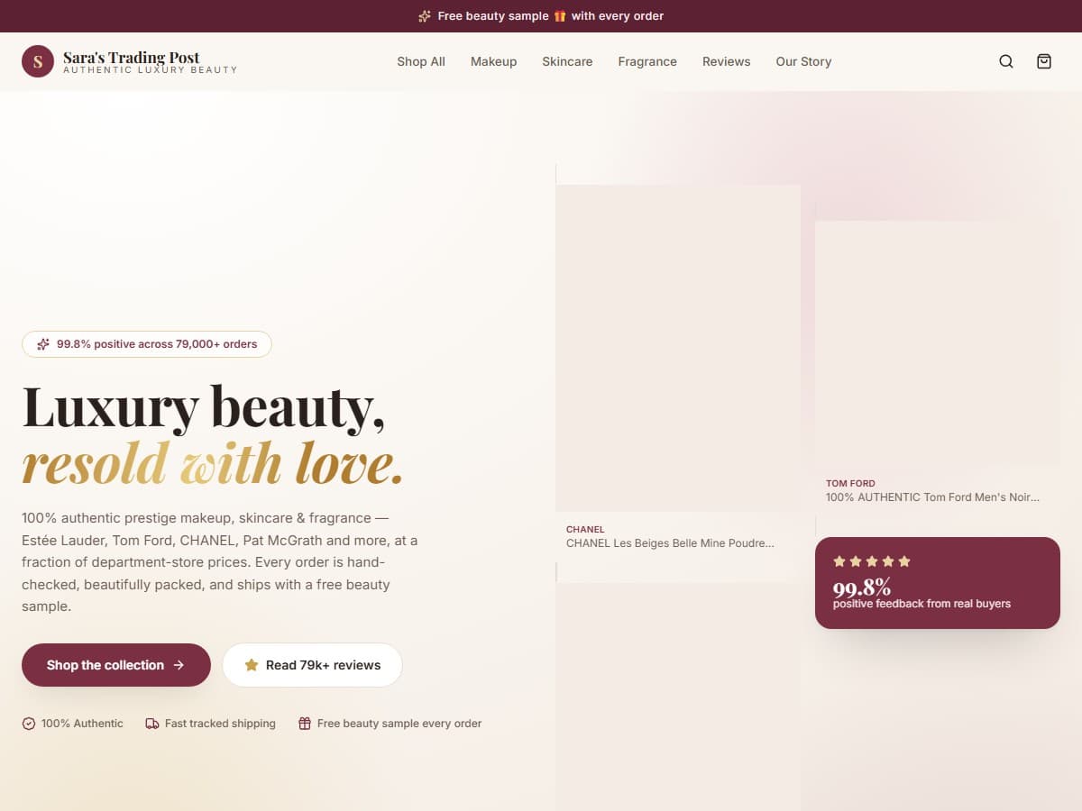Click the TOM FORD brand label
Image resolution: width=1082 pixels, height=811 pixels.
850,484
